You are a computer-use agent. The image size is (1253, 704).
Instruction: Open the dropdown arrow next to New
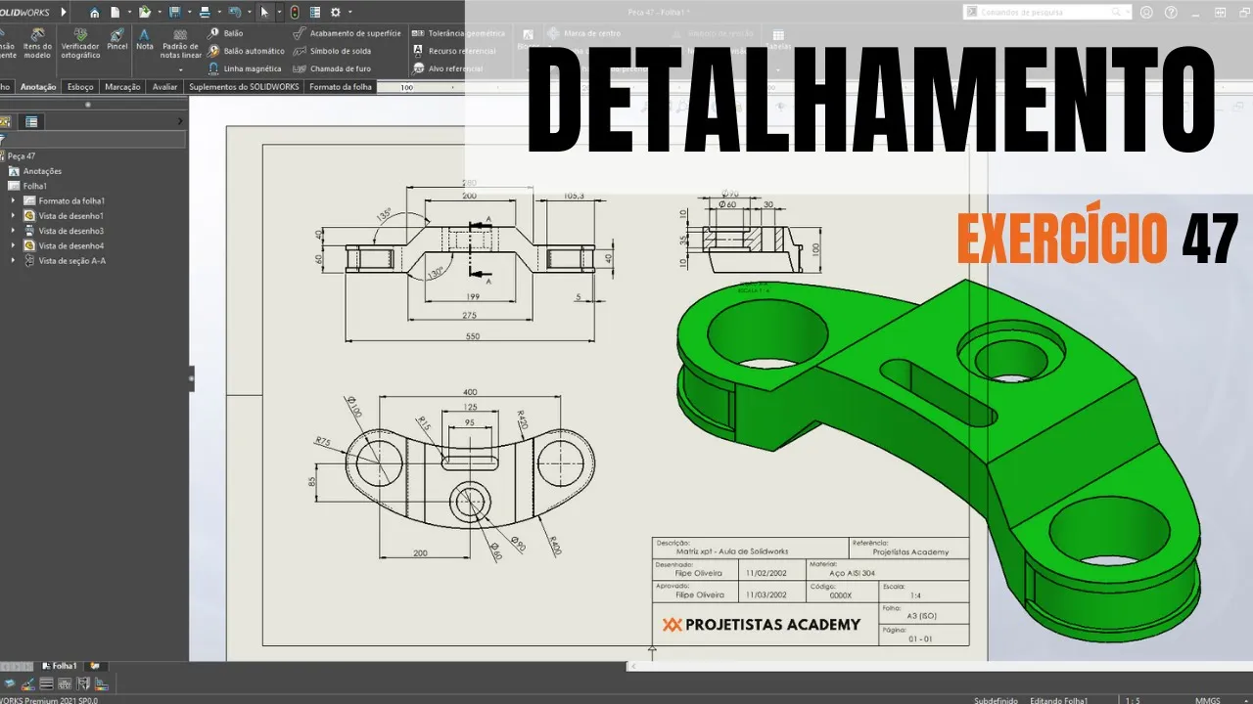[128, 13]
